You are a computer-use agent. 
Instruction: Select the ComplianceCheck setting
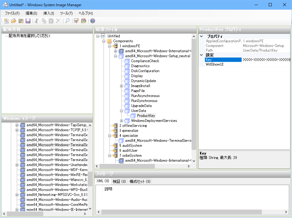145,61
